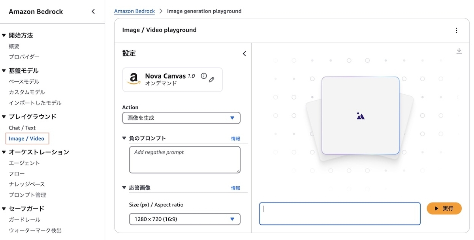Collapse the Amazon Bedrock sidebar chevron
The image size is (474, 240).
click(x=93, y=11)
